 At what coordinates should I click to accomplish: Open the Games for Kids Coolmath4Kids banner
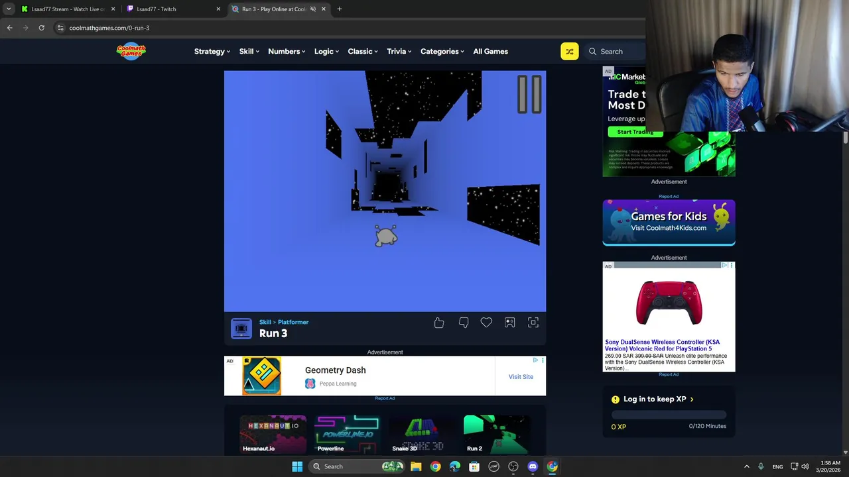tap(669, 223)
